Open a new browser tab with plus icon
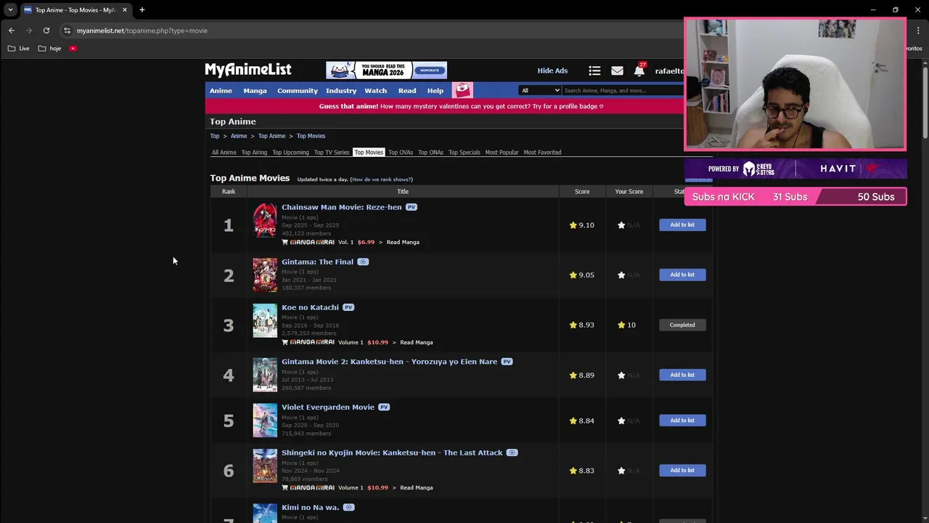929x523 pixels. [x=142, y=9]
